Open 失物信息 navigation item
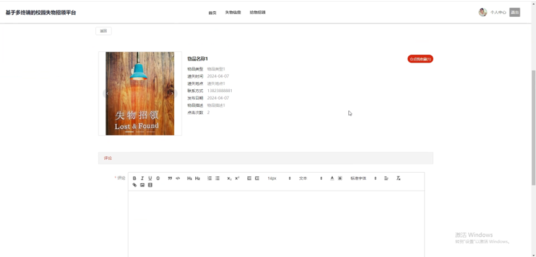Viewport: 536px width, 257px height. pyautogui.click(x=233, y=12)
